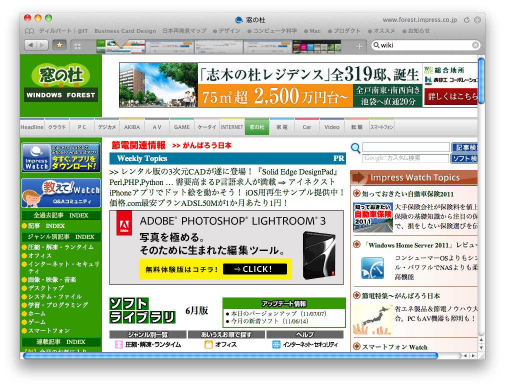Open the bookmarks glasses icon
The width and height of the screenshot is (505, 387).
[28, 30]
